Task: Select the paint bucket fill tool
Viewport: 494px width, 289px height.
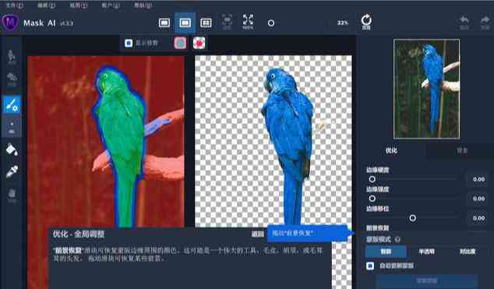Action: [12, 150]
